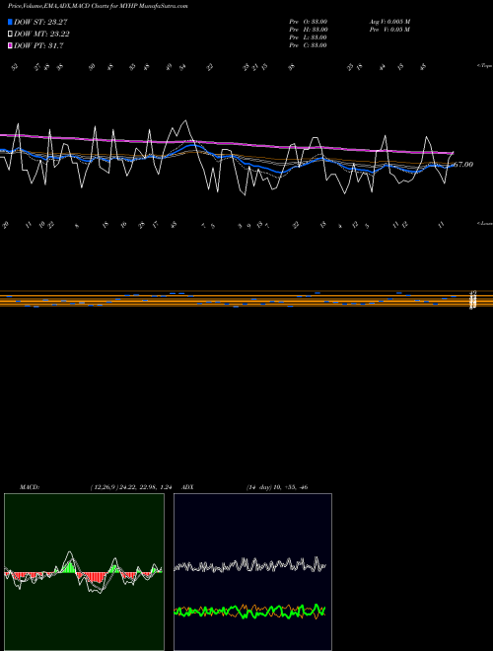This screenshot has width=493, height=651.
Task: Click the Pre V: 0.05 M text
Action: point(389,30)
